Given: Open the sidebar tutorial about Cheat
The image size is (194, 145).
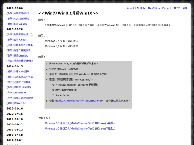Looking at the screenshot, I should (x=17, y=40).
